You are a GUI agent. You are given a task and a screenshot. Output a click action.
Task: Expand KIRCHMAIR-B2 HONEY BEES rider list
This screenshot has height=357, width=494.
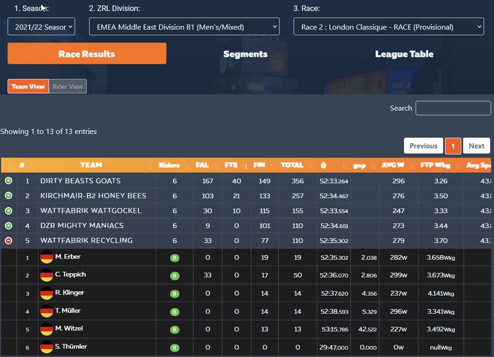tap(9, 196)
